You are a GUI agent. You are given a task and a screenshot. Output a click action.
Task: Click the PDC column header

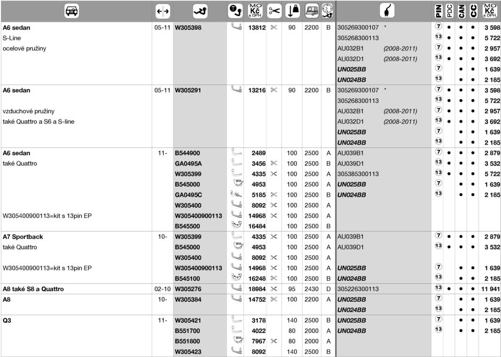tap(449, 11)
